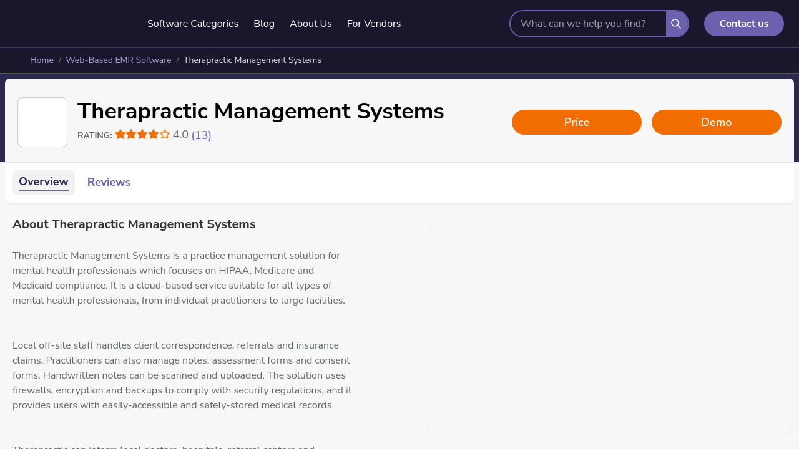Click the Therapractic Management Systems page title

point(261,112)
